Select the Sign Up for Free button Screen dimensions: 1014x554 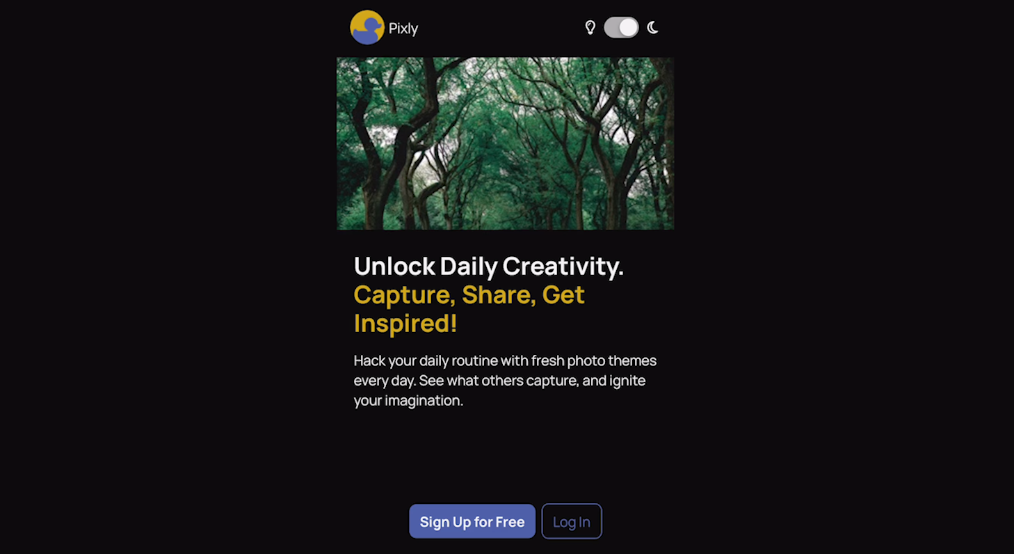472,521
